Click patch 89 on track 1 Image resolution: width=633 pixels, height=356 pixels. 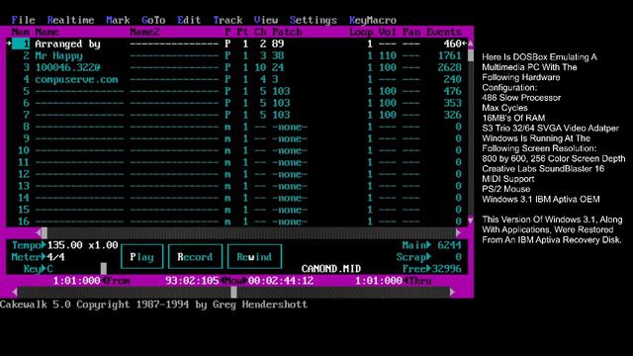[278, 44]
